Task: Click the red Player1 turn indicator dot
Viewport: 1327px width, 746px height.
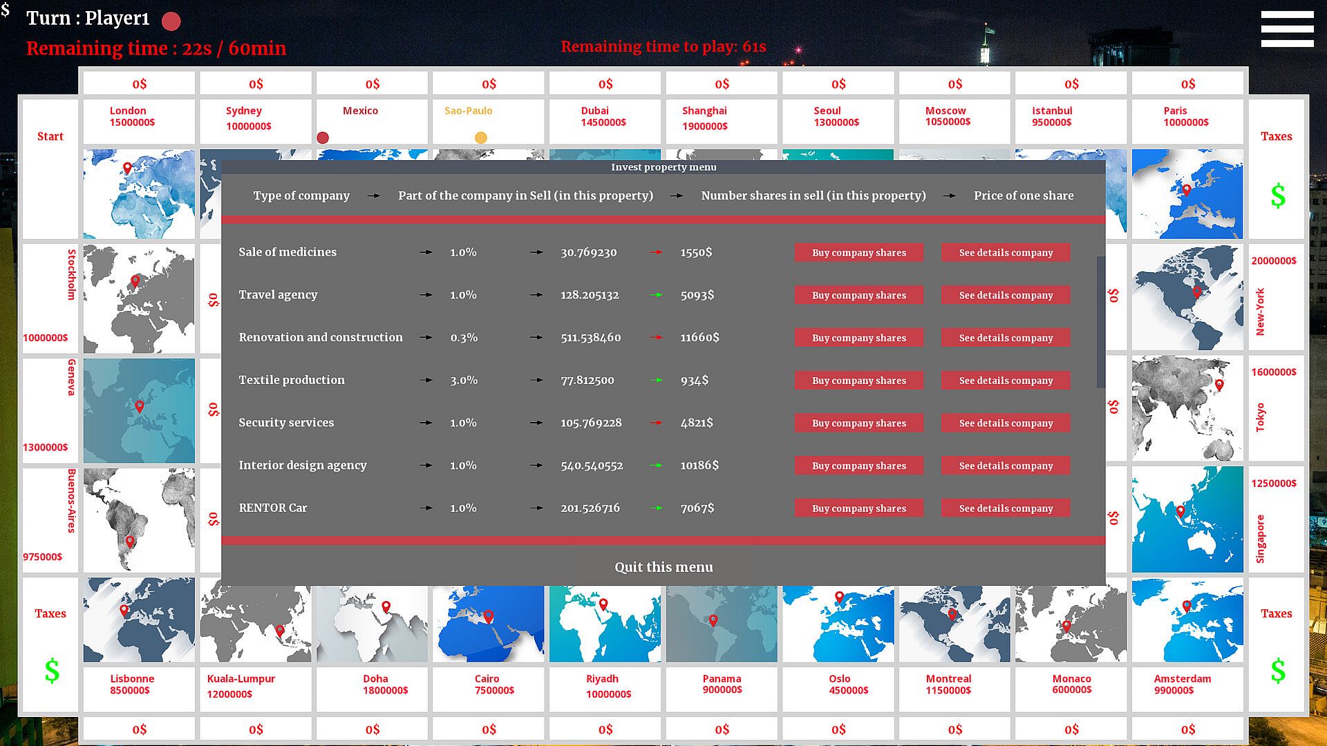Action: point(171,21)
